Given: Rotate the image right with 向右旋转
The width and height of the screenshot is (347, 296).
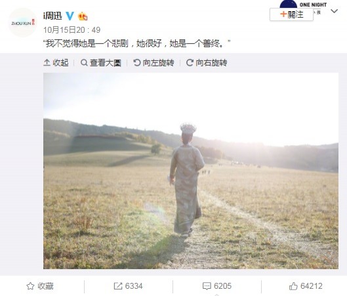Looking at the screenshot, I should point(207,63).
